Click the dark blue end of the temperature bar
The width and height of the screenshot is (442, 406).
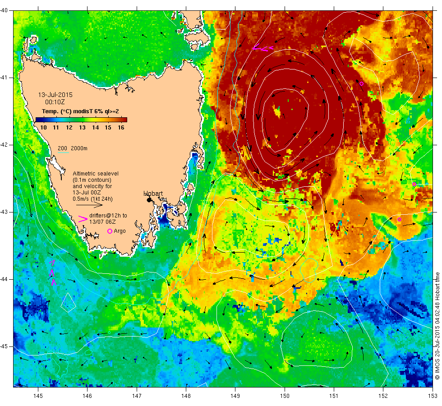(x=38, y=120)
